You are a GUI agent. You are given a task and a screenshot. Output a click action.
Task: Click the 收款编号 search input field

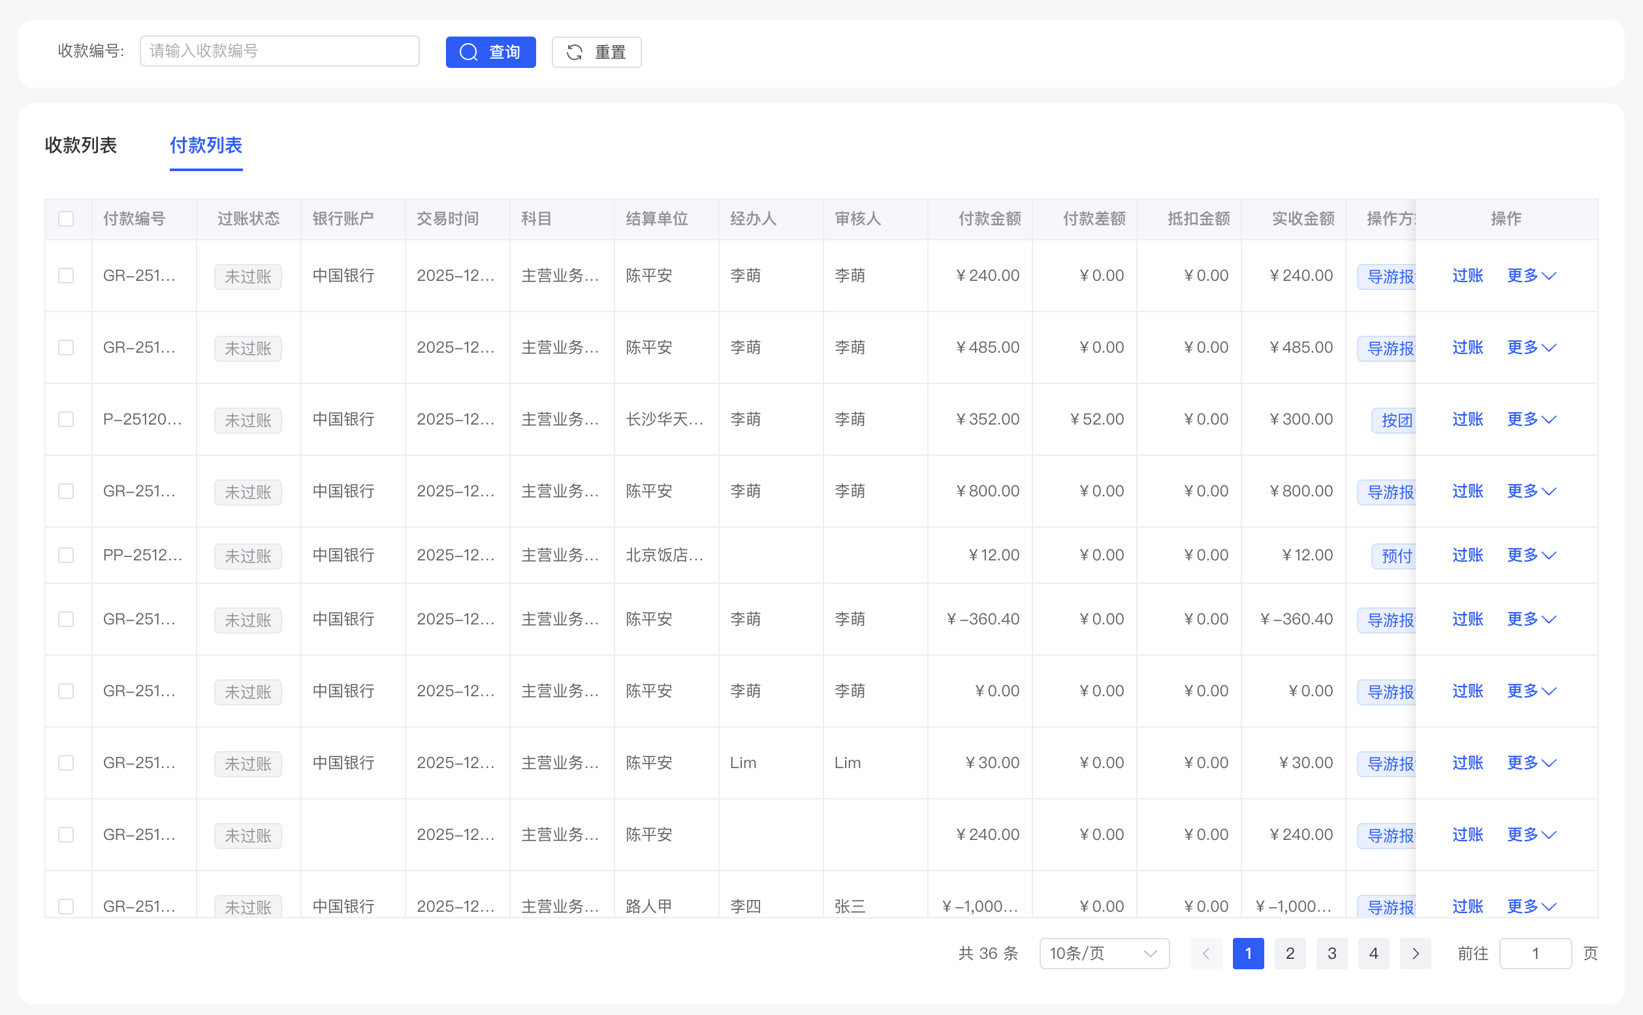279,51
